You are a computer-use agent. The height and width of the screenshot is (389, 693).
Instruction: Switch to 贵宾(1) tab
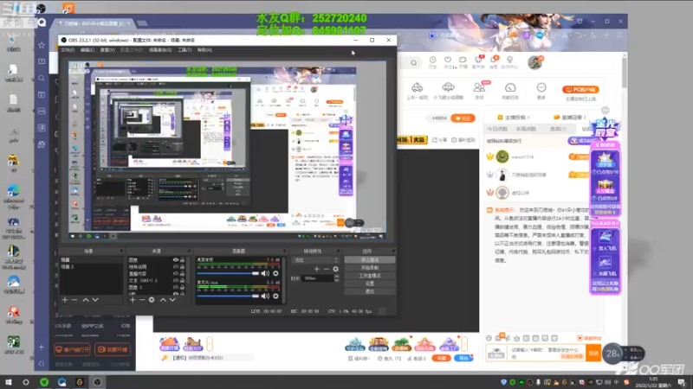(x=558, y=129)
